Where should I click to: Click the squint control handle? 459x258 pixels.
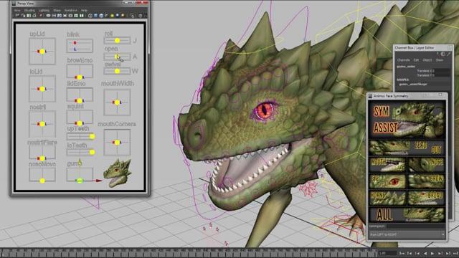[80, 123]
